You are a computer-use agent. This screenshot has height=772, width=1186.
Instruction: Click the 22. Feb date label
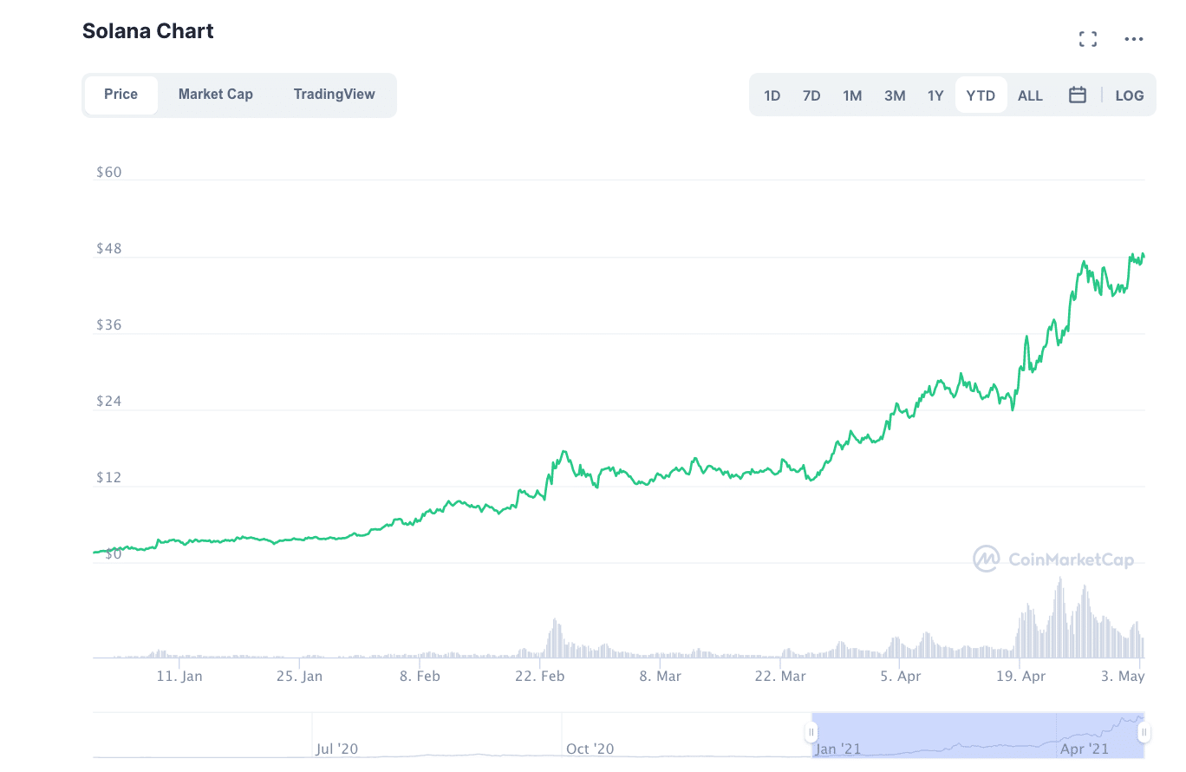pyautogui.click(x=540, y=676)
